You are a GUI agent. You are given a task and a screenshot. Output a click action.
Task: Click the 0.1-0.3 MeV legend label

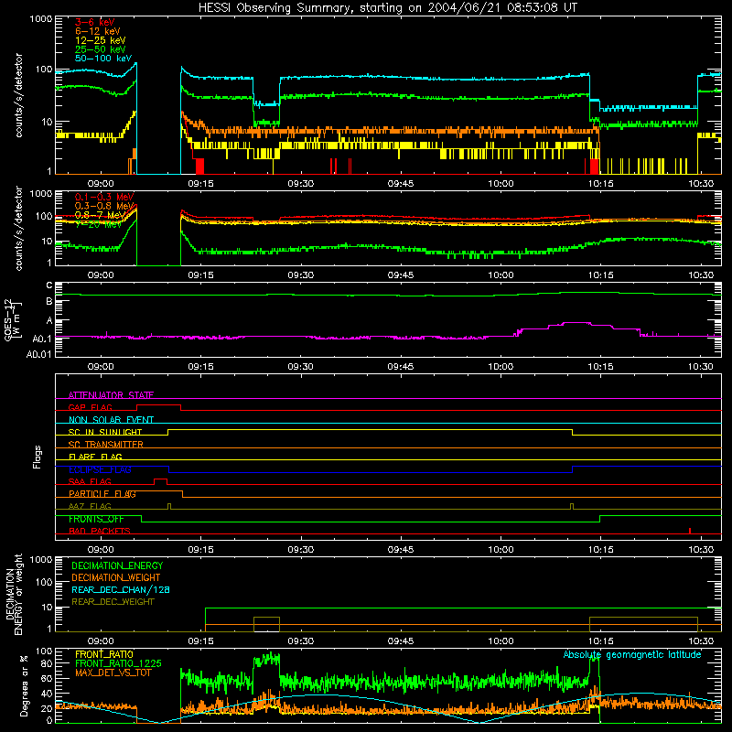tap(104, 197)
